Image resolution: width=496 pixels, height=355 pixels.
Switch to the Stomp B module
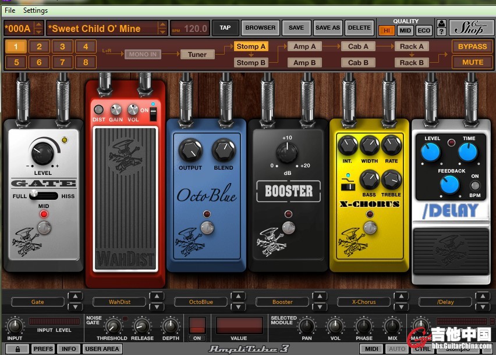coord(251,63)
